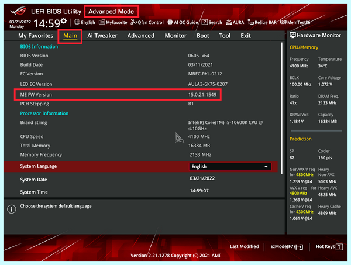This screenshot has height=265, width=351.
Task: Click the System Time value 14:59:07
Action: [199, 191]
